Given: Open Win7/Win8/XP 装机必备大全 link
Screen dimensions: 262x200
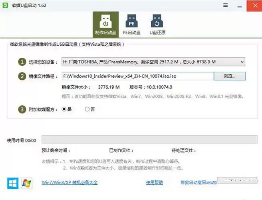Looking at the screenshot, I should [69, 182].
